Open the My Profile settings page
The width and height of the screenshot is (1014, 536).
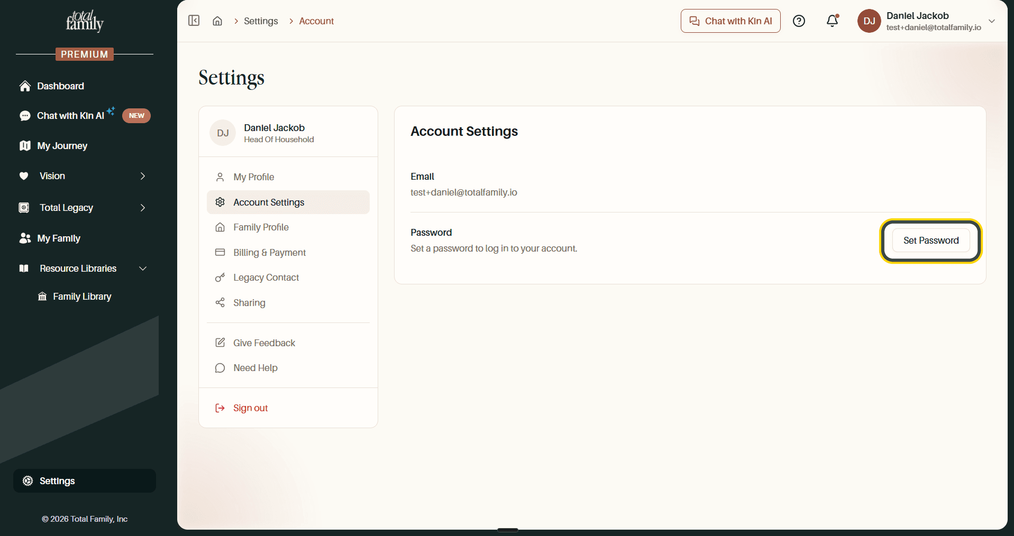pos(288,177)
